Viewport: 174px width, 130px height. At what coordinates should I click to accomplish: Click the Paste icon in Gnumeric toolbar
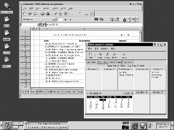coord(66,14)
